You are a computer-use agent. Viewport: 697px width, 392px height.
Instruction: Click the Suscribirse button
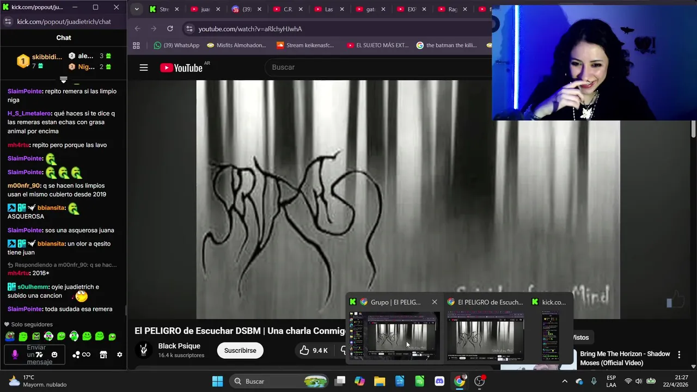[x=240, y=350]
